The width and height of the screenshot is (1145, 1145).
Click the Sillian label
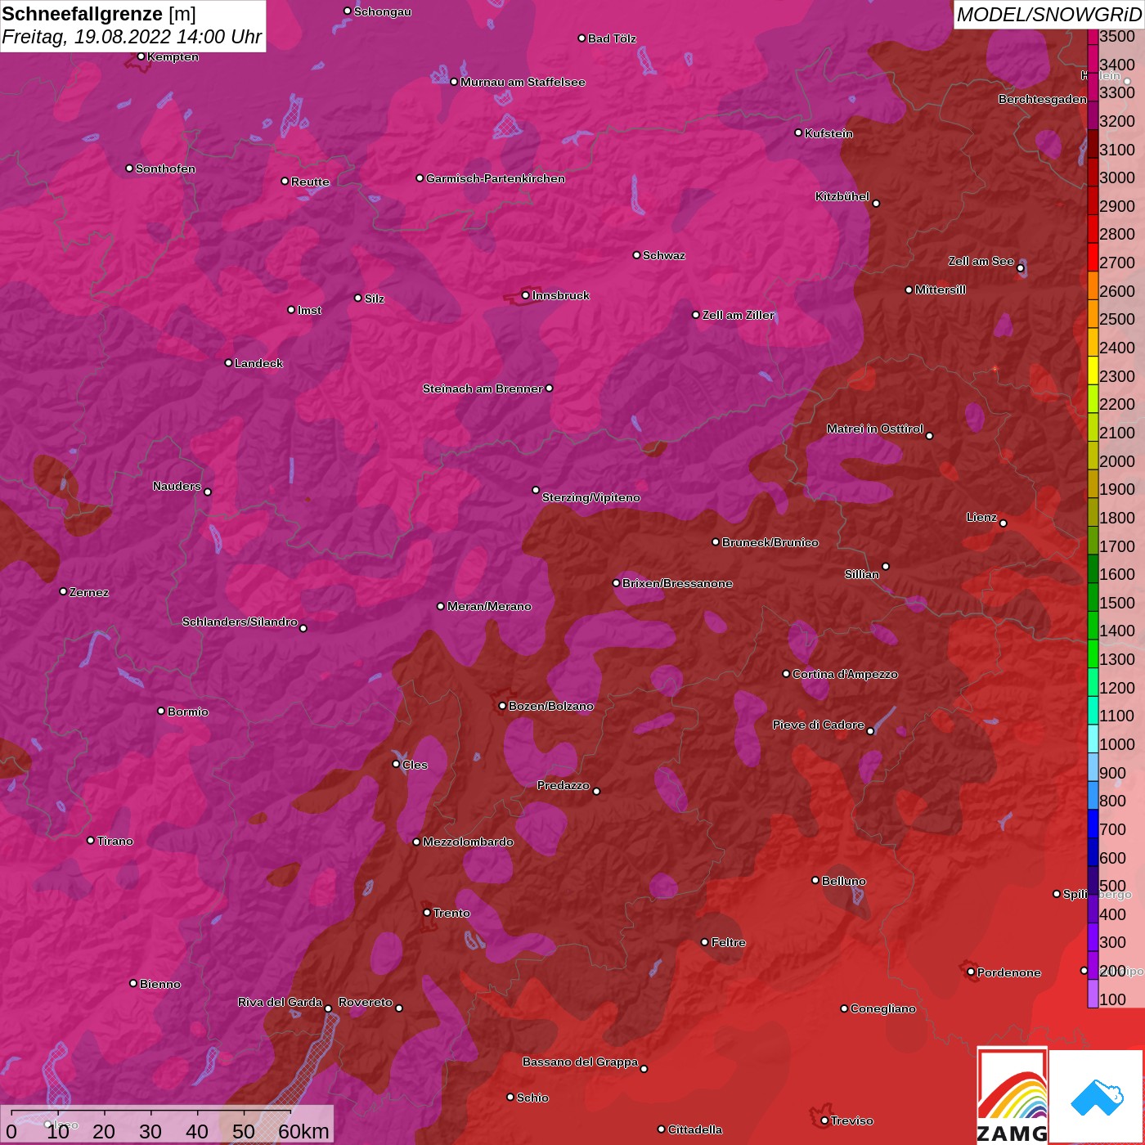pos(862,574)
